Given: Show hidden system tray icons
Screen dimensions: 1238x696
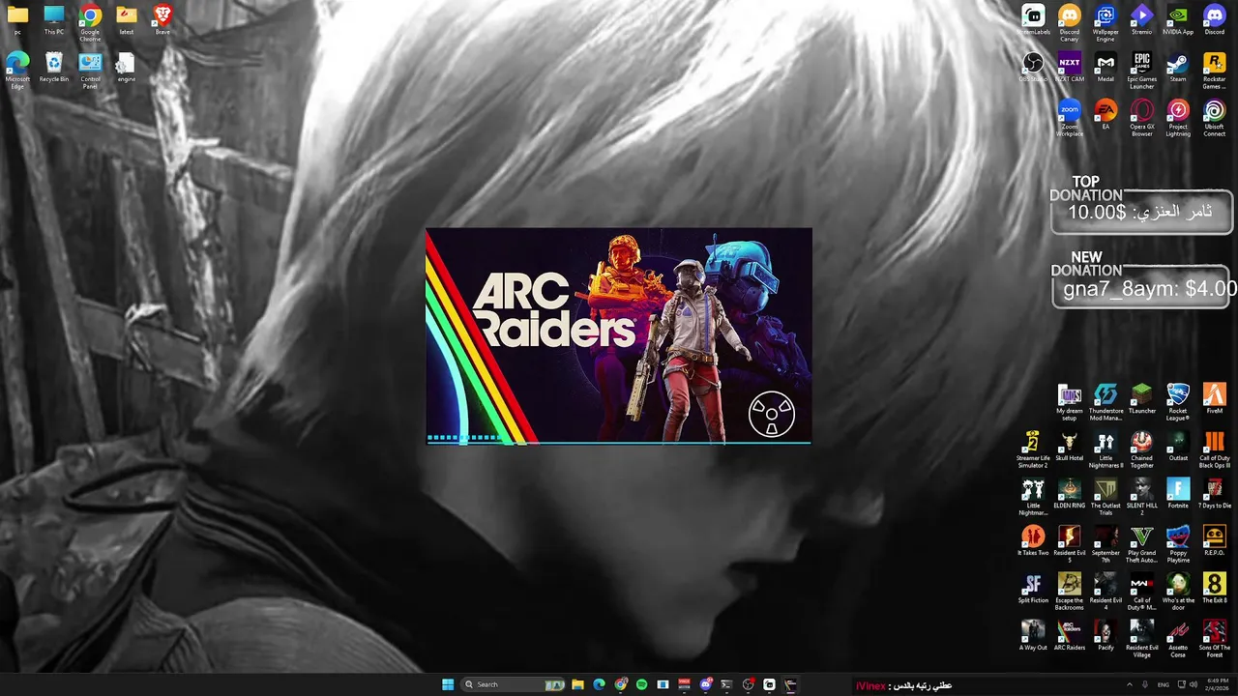Looking at the screenshot, I should (x=1130, y=684).
